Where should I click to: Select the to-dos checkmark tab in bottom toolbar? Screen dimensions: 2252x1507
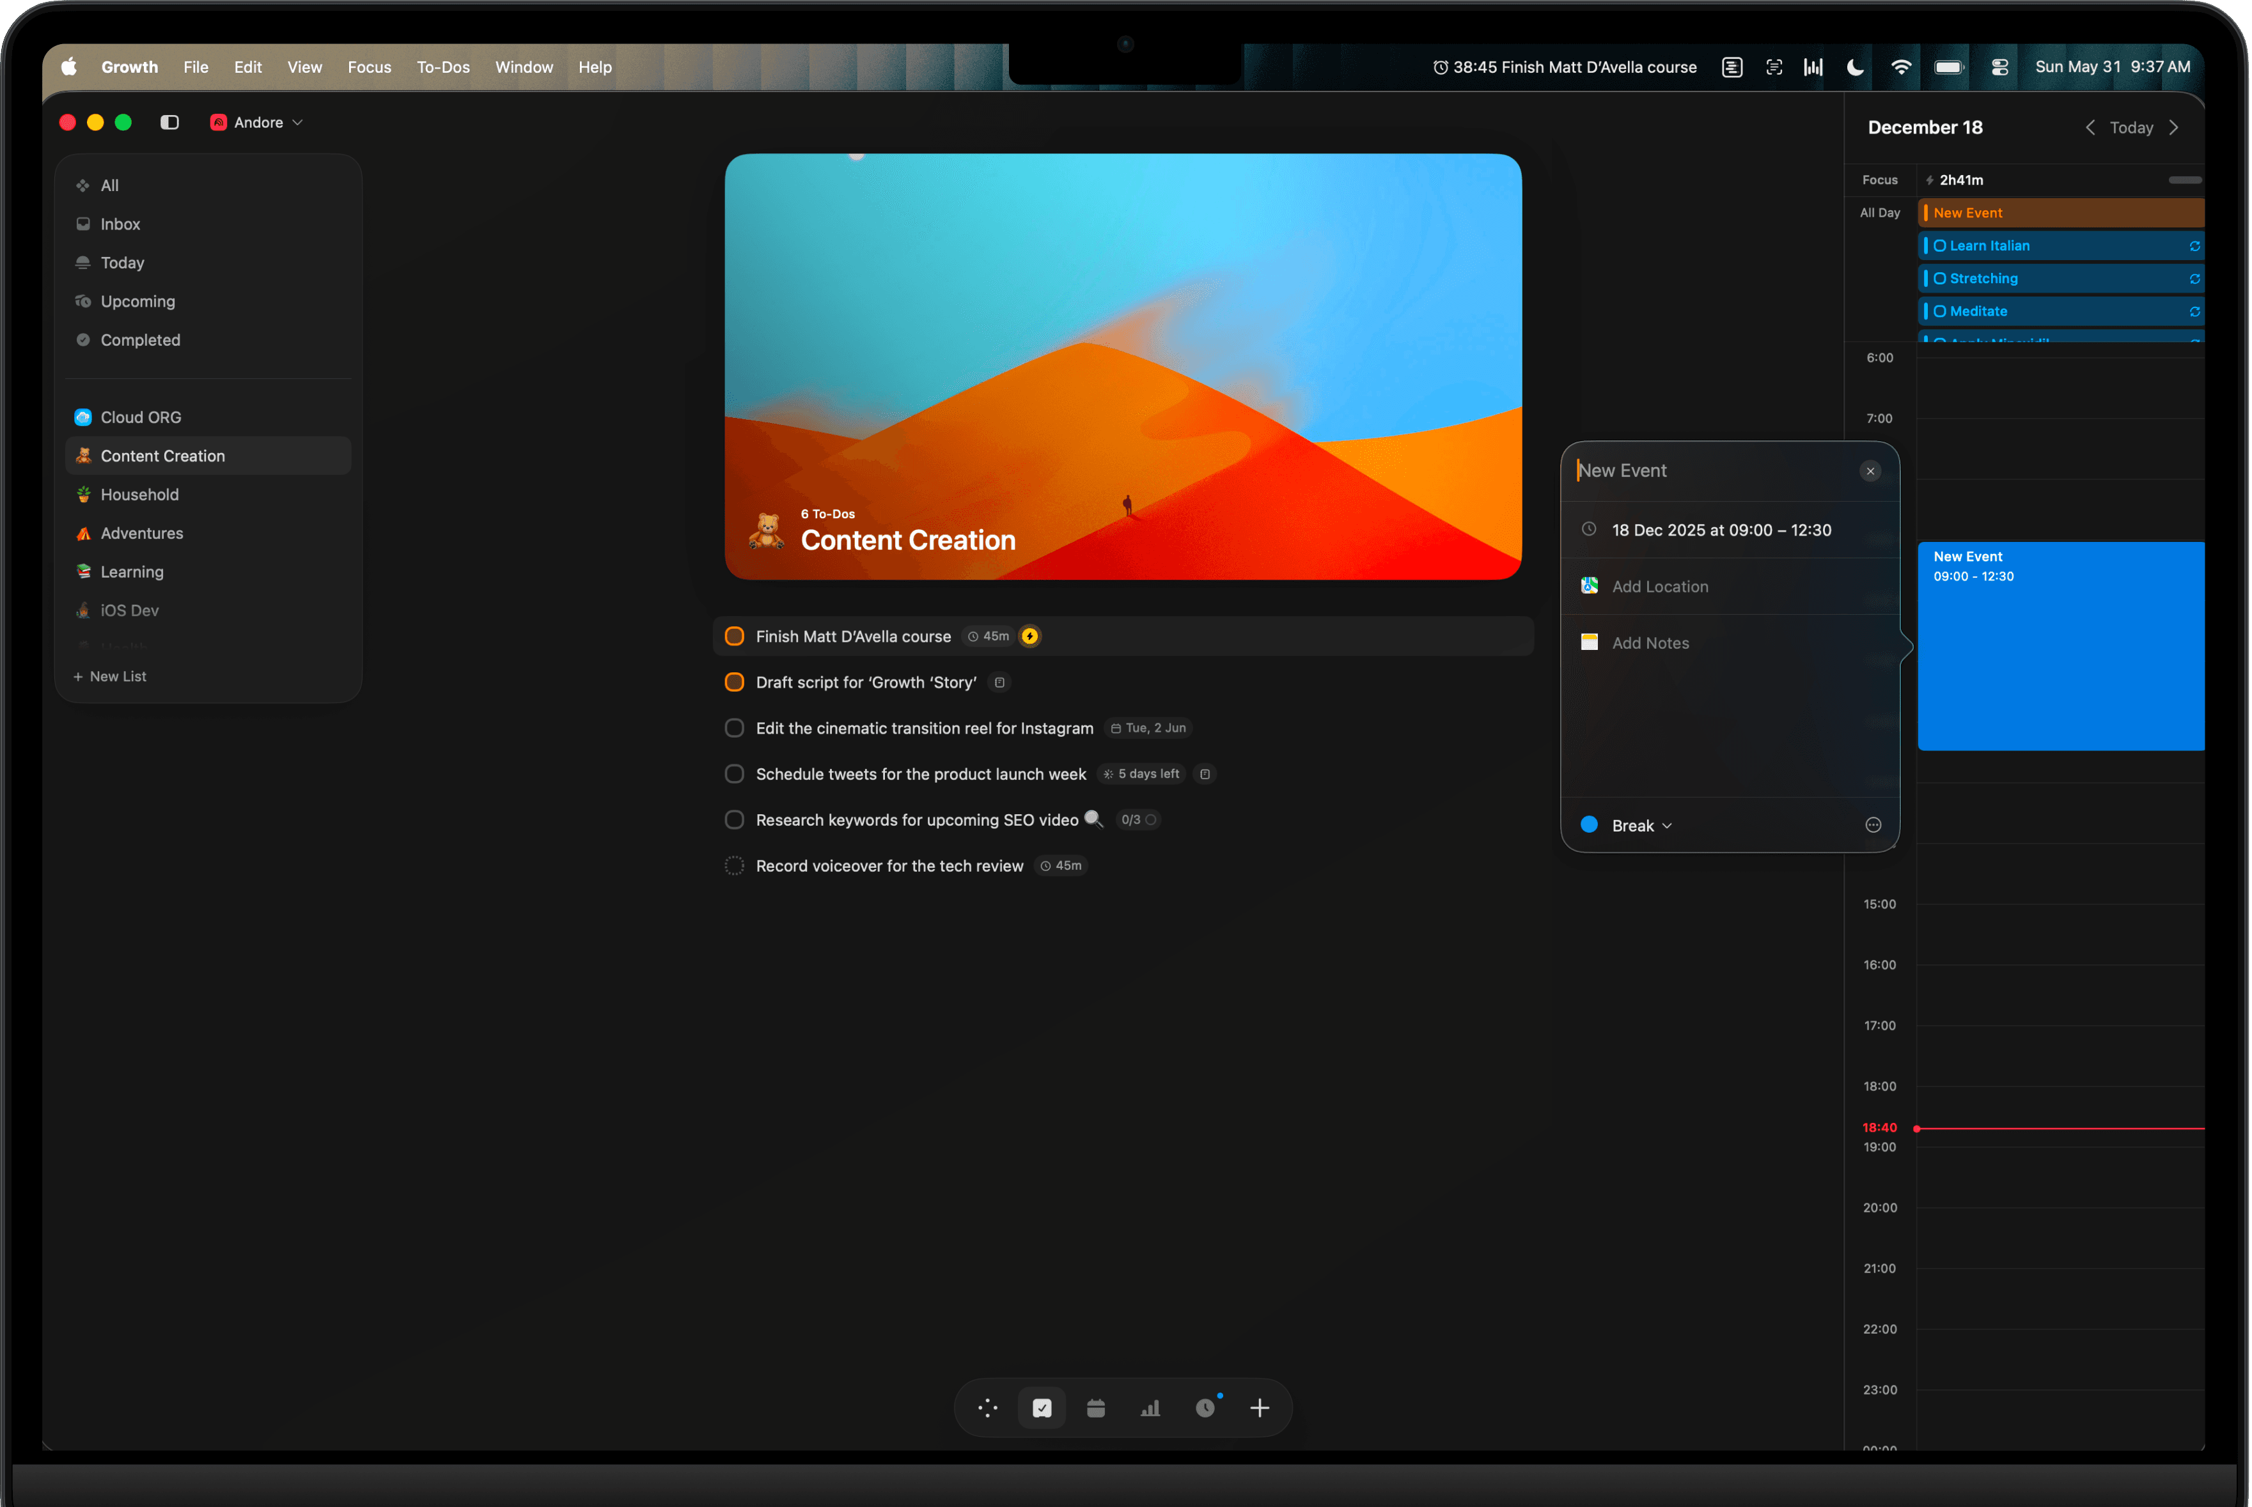click(x=1042, y=1408)
